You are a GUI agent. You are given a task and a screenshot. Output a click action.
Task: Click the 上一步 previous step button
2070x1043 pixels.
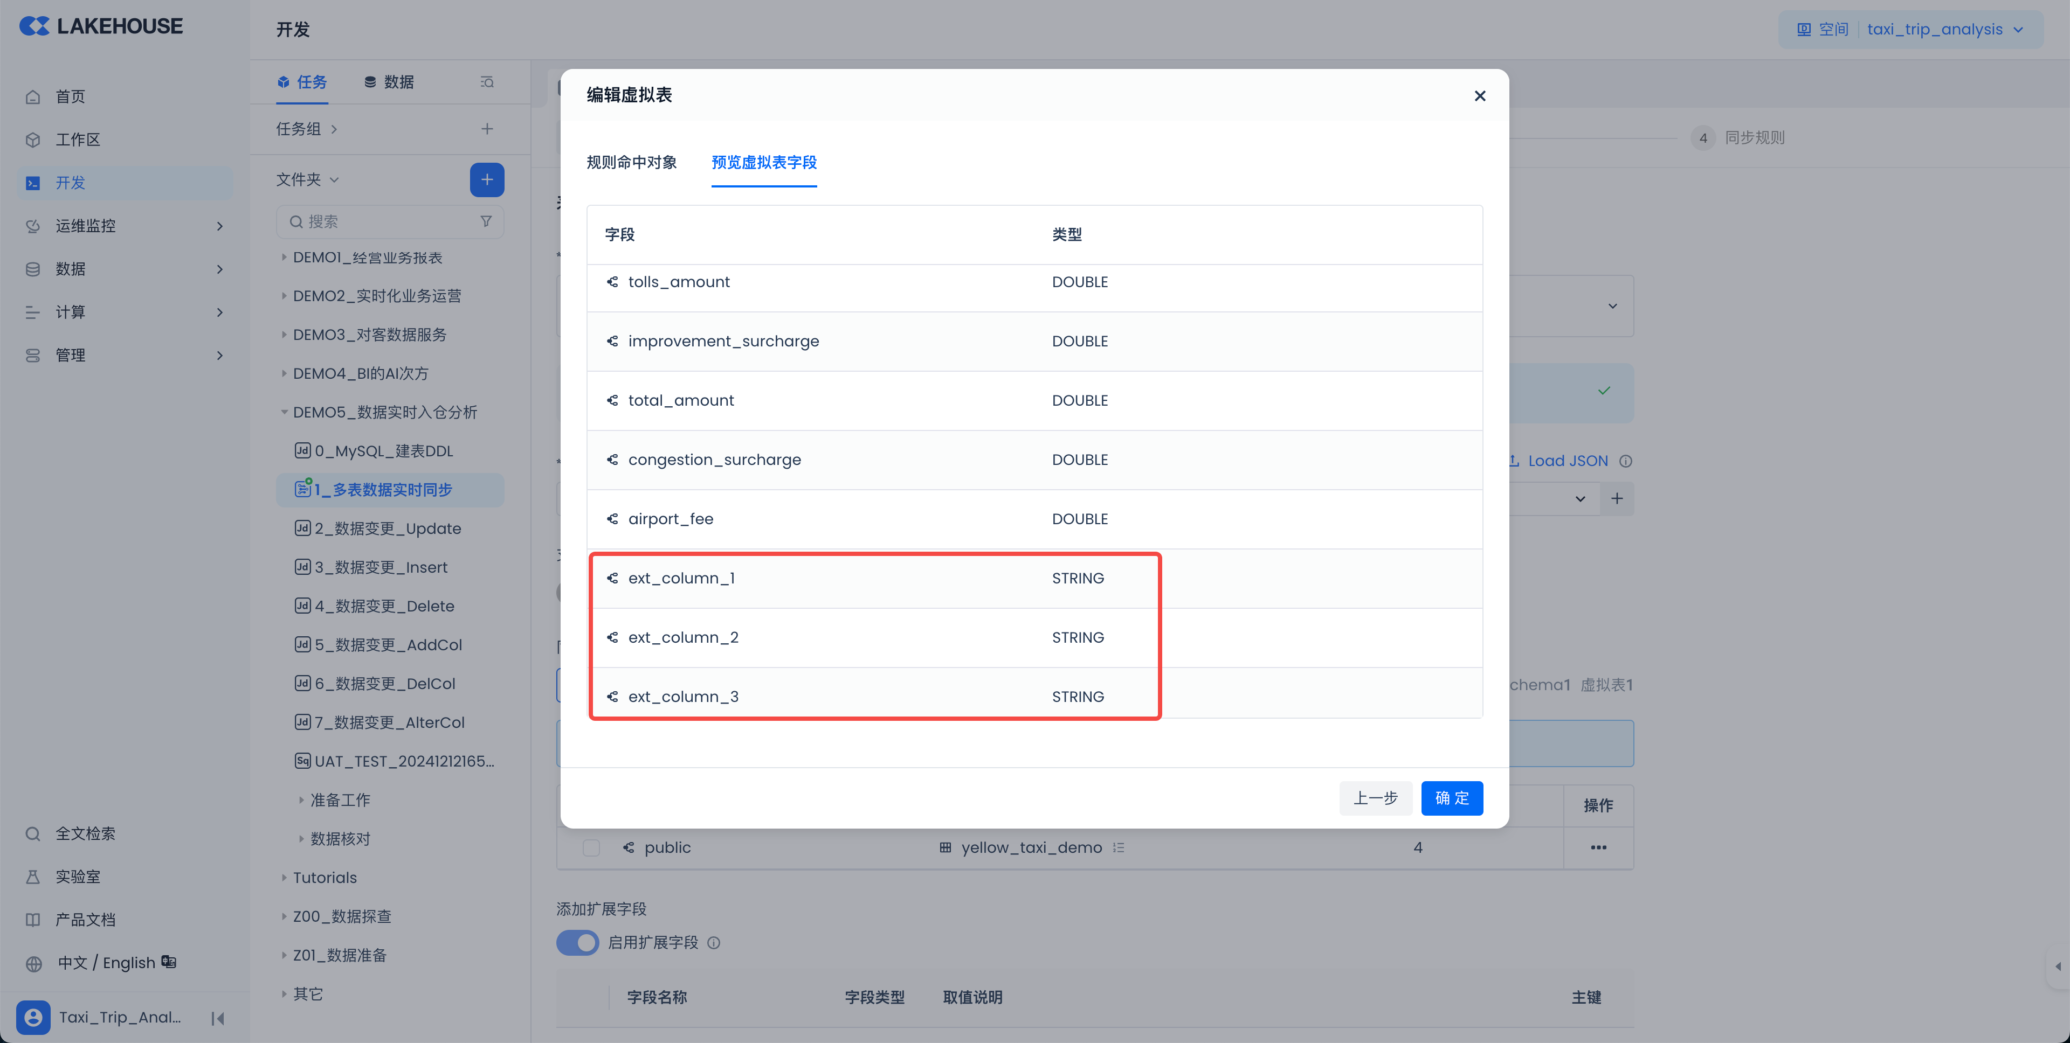[1375, 798]
